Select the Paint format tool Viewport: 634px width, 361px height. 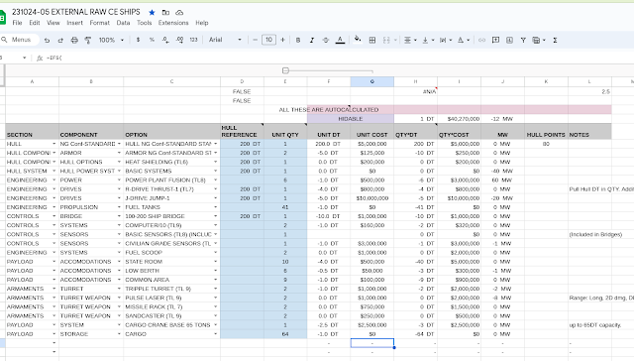coord(88,40)
